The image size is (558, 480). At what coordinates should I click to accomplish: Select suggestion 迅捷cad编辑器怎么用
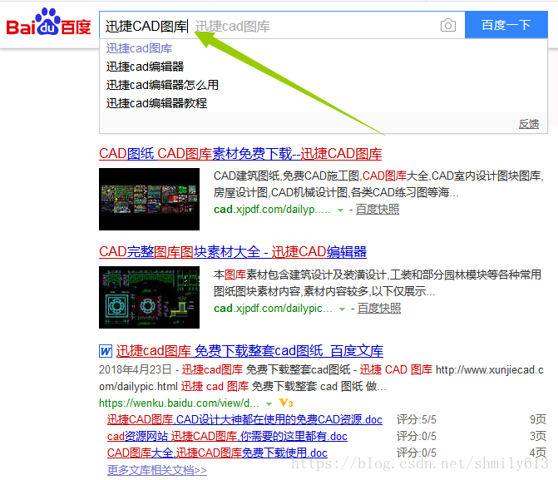click(162, 85)
